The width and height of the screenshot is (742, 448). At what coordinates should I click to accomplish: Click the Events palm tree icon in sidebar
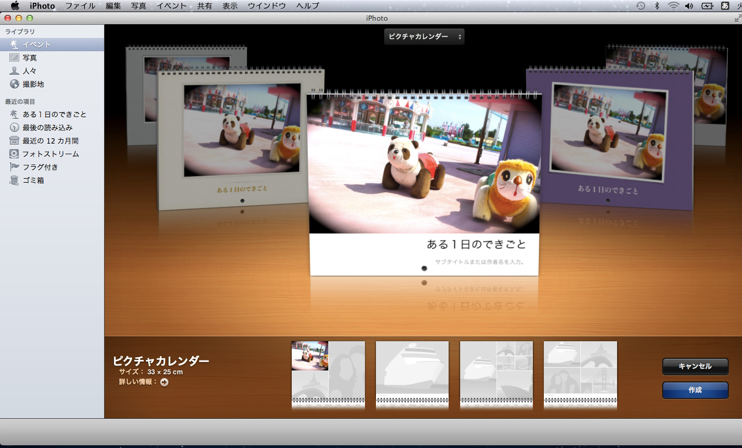click(x=14, y=45)
